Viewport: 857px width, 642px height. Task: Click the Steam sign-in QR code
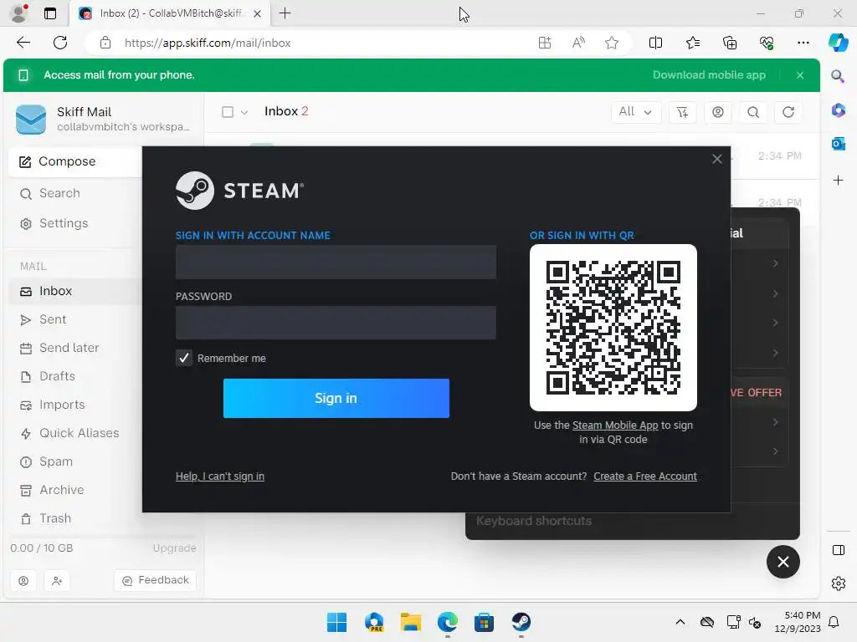coord(613,328)
